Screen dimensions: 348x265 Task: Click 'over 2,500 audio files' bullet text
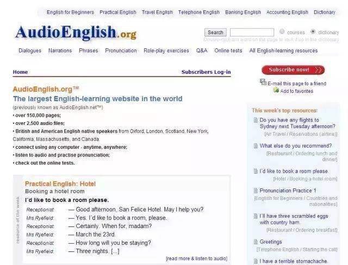pos(40,123)
